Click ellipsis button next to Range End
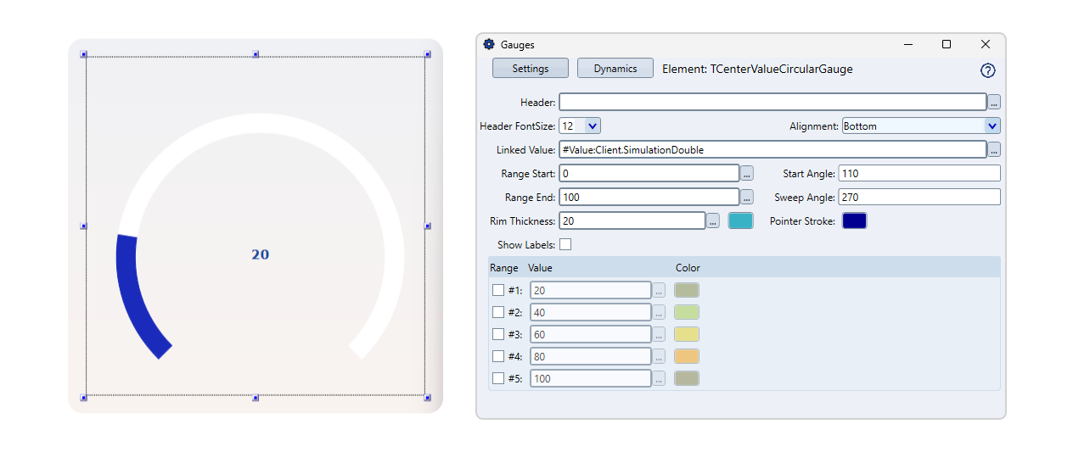This screenshot has width=1073, height=452. [x=747, y=198]
